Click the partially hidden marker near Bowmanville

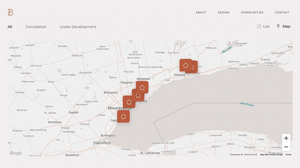(x=195, y=67)
